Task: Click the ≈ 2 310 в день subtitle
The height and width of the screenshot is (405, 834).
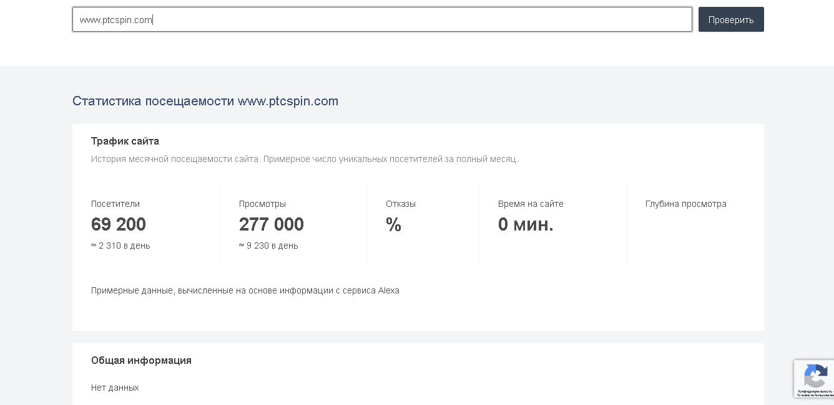Action: pyautogui.click(x=120, y=245)
